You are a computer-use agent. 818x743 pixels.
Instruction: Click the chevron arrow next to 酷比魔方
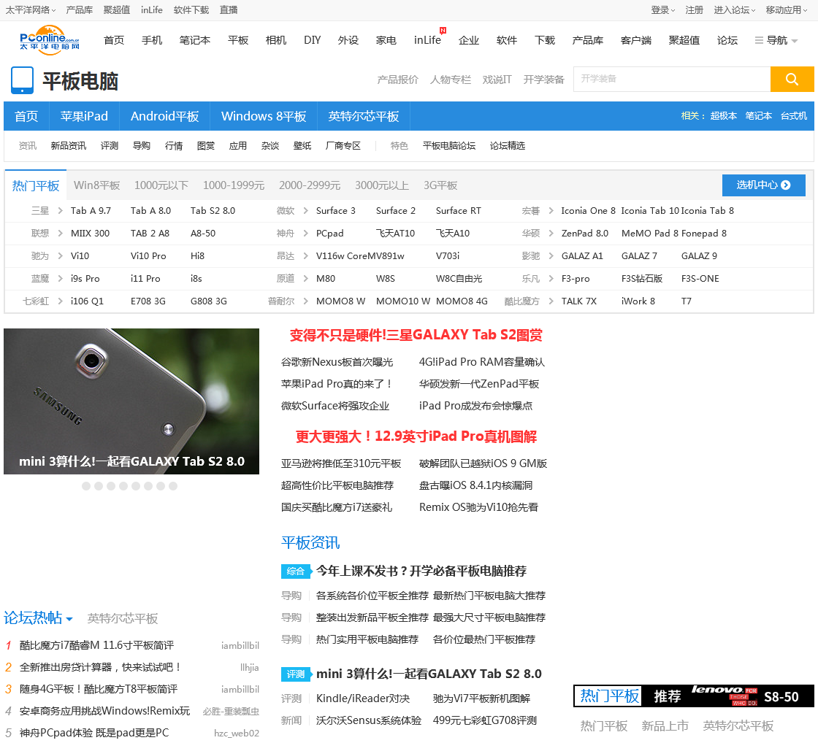(551, 301)
